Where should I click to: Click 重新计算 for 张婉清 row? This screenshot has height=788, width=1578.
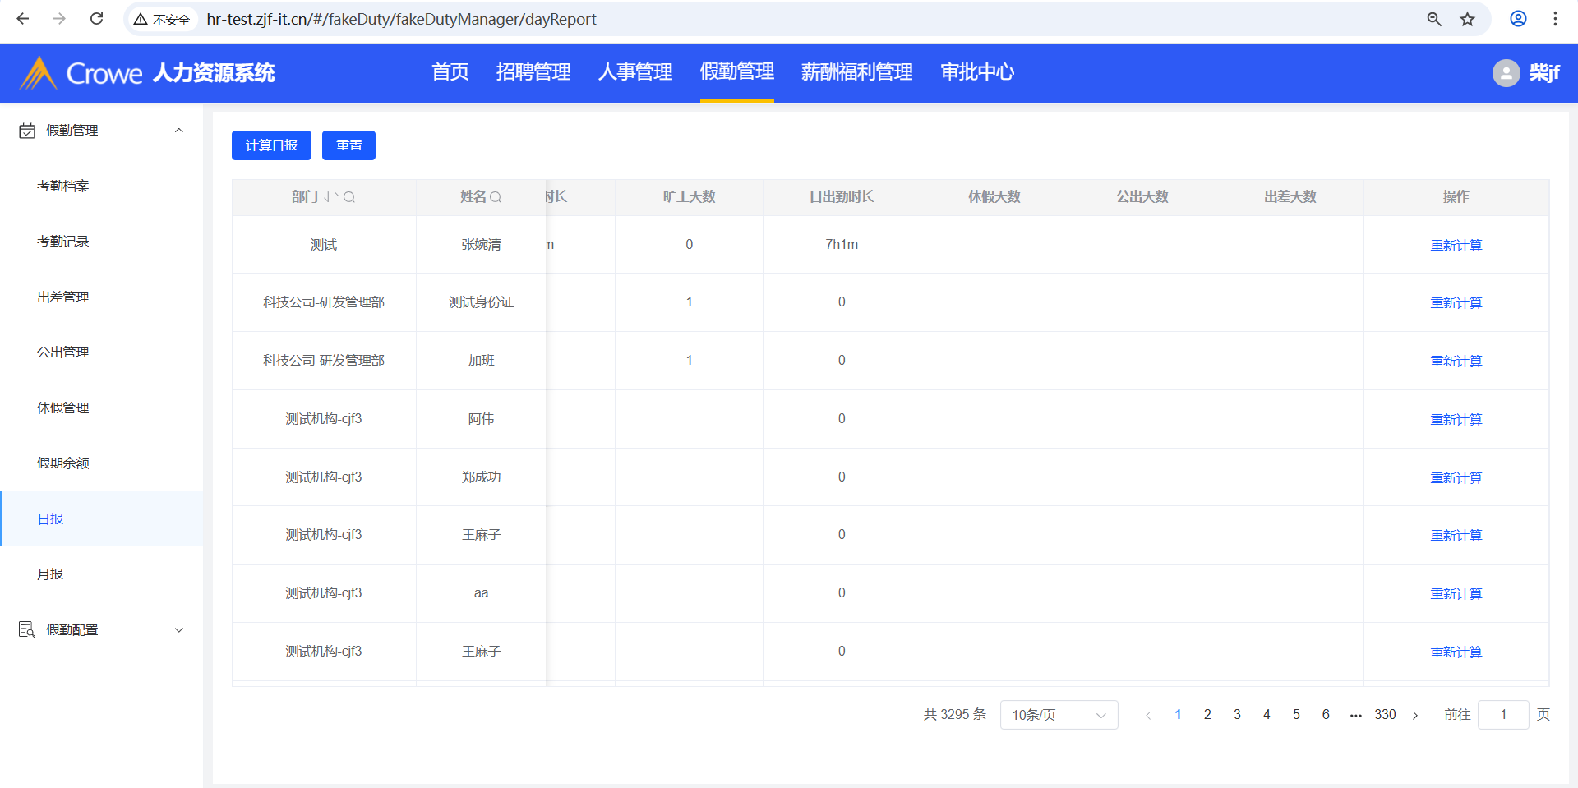point(1456,245)
